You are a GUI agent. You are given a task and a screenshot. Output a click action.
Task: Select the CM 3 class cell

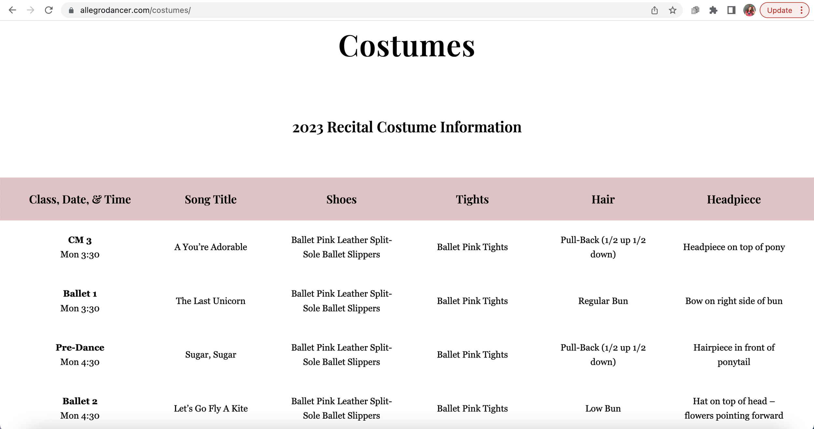[x=80, y=240]
